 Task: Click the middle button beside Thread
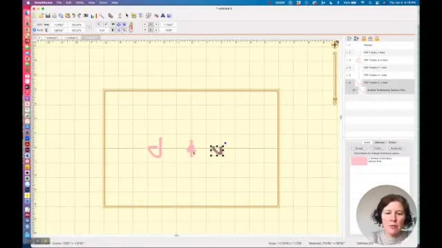point(377,148)
